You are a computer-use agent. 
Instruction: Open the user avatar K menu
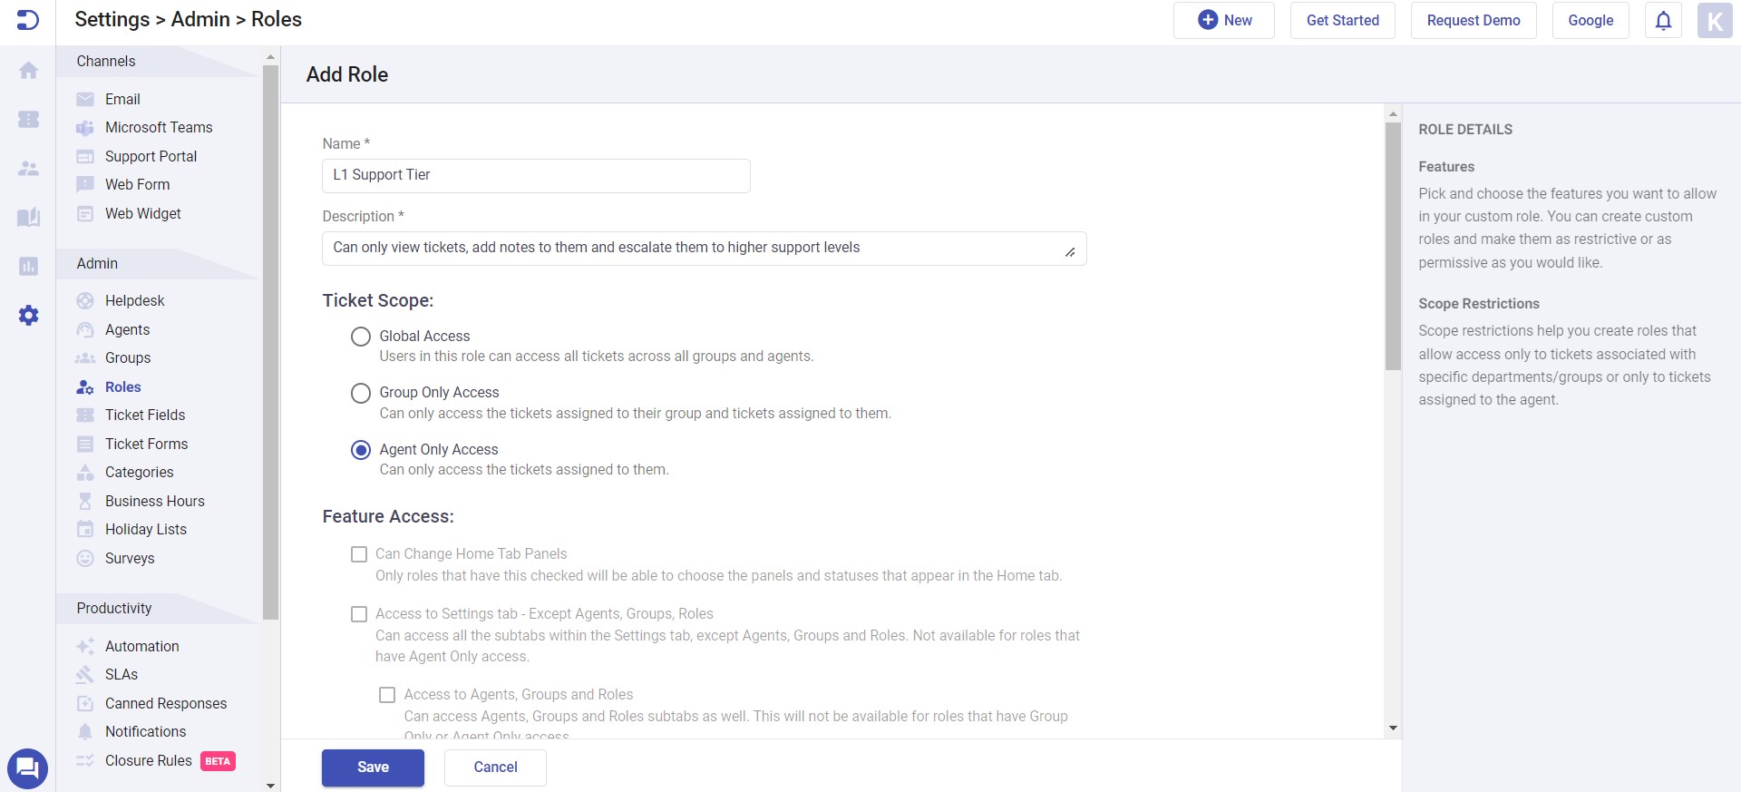[x=1714, y=20]
